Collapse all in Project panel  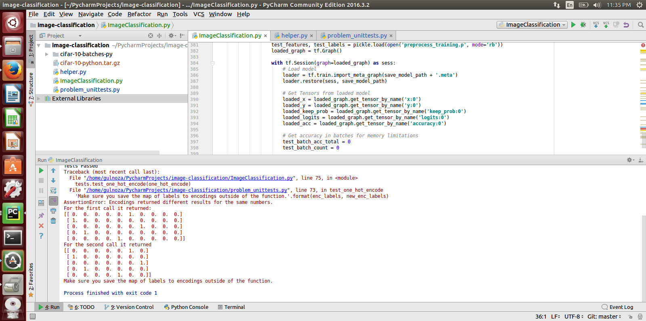click(159, 36)
